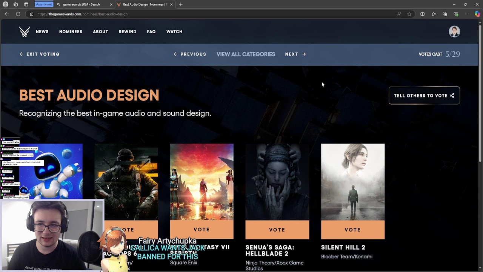Viewport: 483px width, 272px height.
Task: Select the Assessment tab label
Action: click(x=44, y=5)
